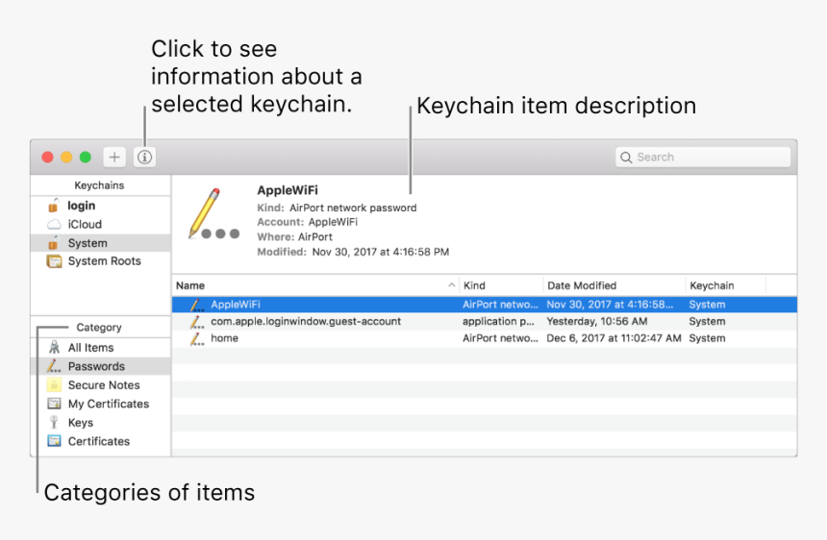827x540 pixels.
Task: Click the pencil icon beside Passwords category
Action: point(54,366)
